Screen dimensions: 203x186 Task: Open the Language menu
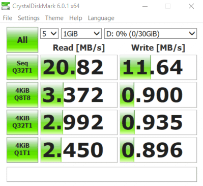[101, 18]
